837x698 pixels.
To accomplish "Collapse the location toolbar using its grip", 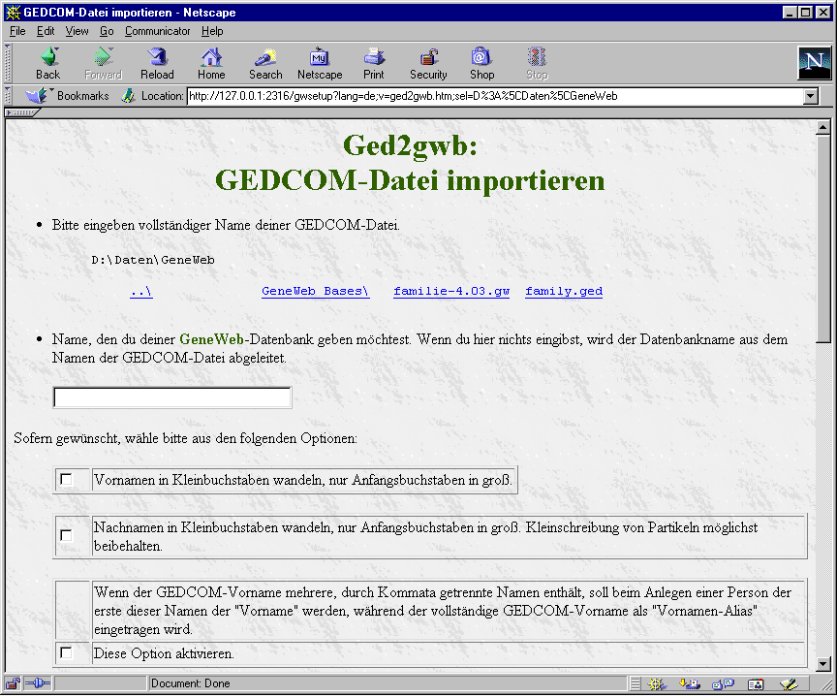I will coord(8,96).
